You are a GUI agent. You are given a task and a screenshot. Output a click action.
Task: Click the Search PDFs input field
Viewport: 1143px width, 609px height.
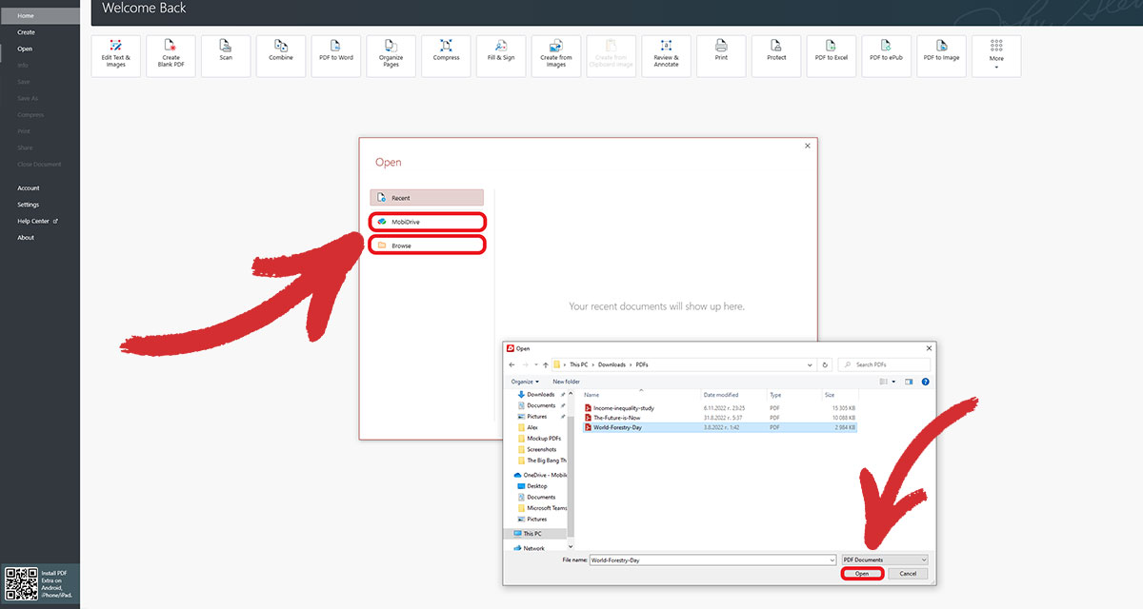coord(886,364)
